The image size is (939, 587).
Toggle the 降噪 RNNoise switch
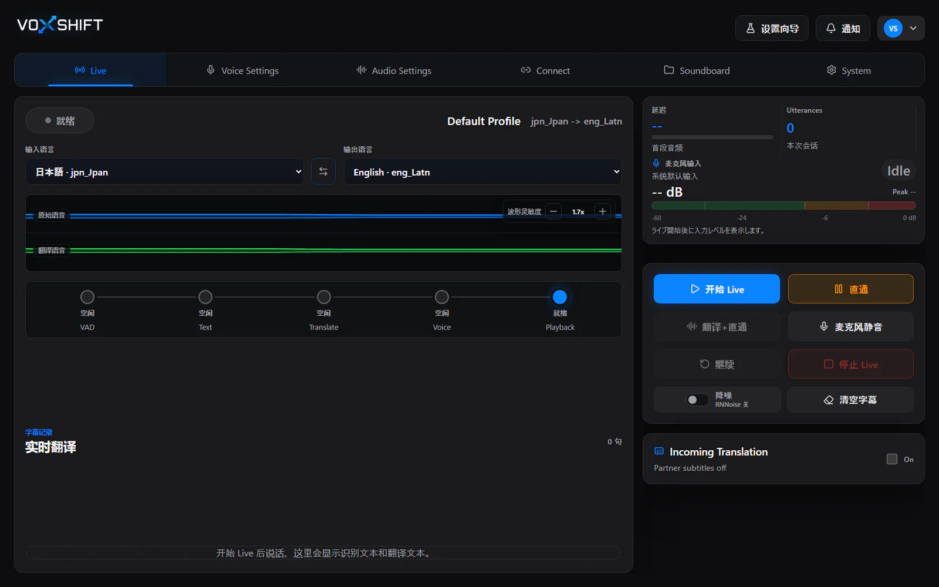[x=698, y=400]
